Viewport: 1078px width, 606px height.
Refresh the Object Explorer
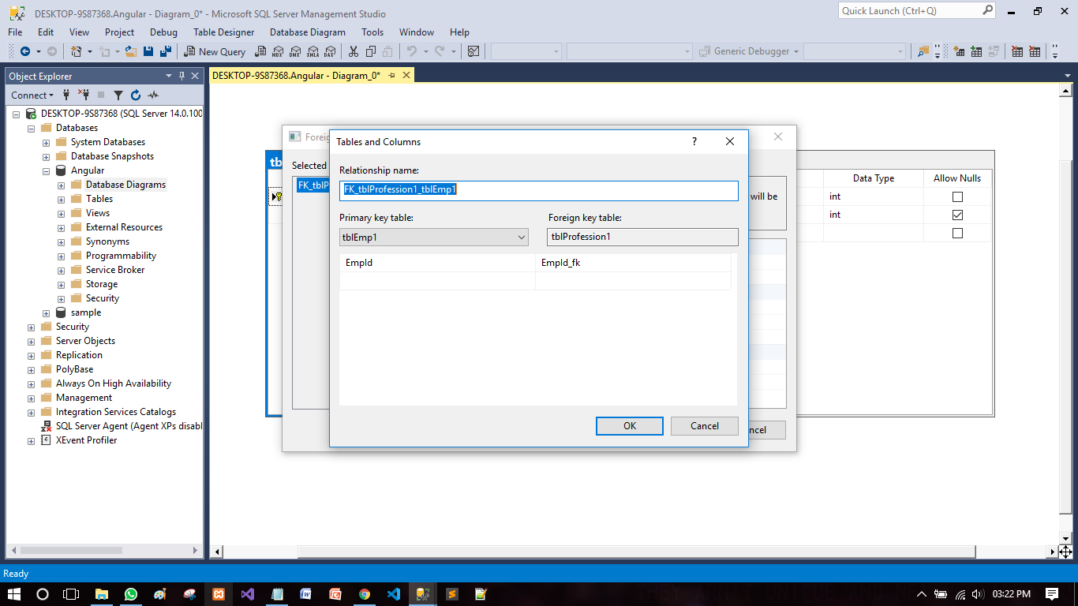[135, 95]
